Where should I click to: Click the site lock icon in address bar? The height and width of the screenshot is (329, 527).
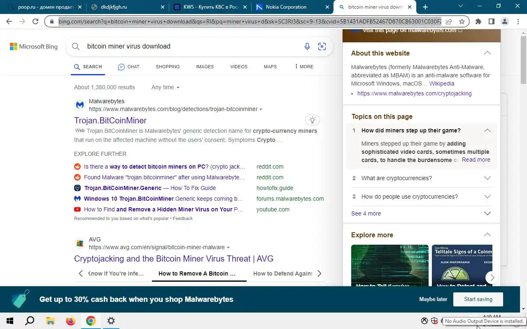pos(52,21)
